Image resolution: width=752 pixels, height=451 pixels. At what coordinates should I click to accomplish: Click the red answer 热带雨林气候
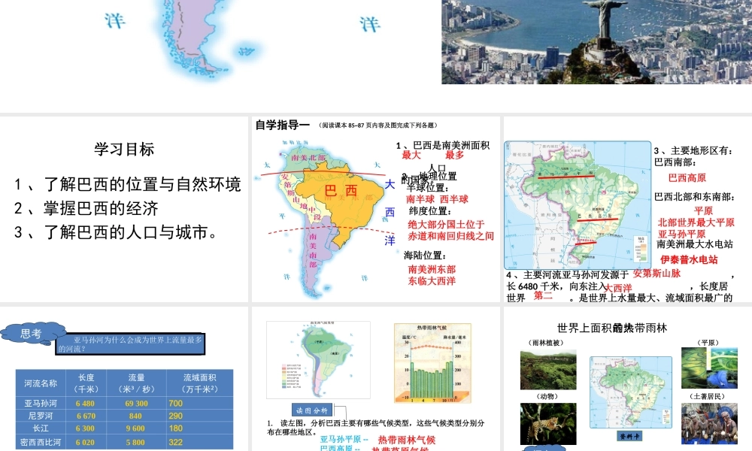tap(407, 440)
